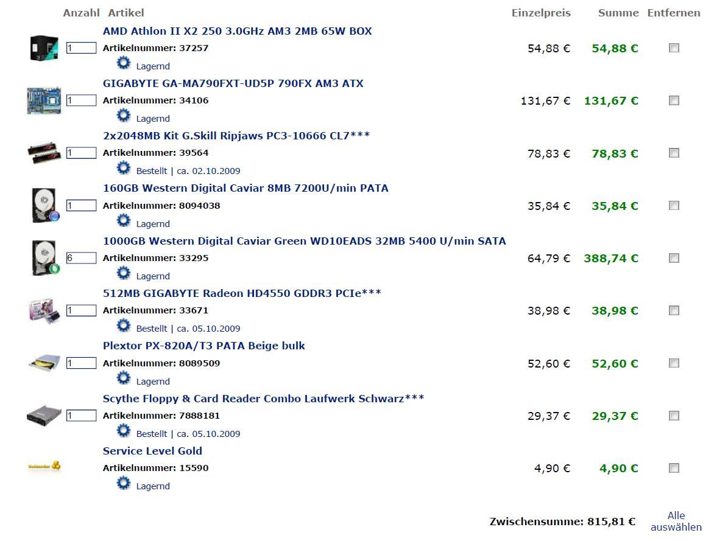Click gear icon under Plextor PX-820A item
Image resolution: width=714 pixels, height=541 pixels.
coord(124,378)
